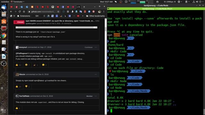Open Okezie's profile link
The image size is (205, 115).
22,74
